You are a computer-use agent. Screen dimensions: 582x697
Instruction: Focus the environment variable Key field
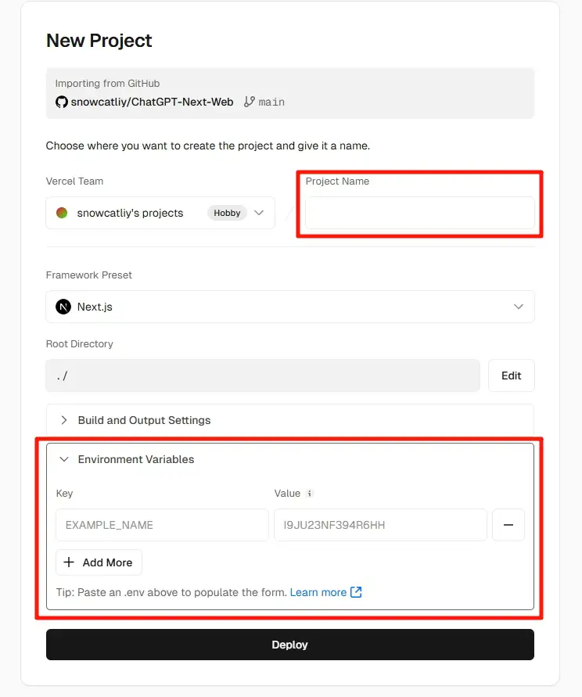tap(162, 525)
